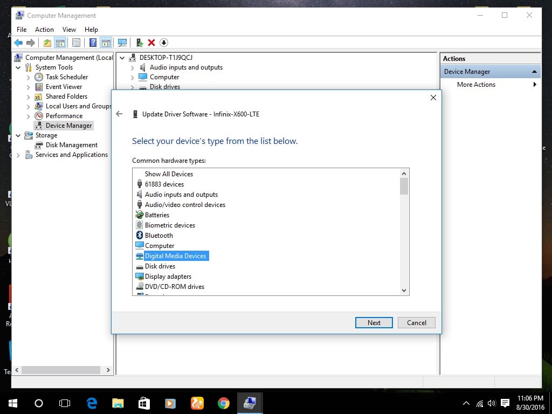552x414 pixels.
Task: Expand the Event Viewer node
Action: [28, 87]
